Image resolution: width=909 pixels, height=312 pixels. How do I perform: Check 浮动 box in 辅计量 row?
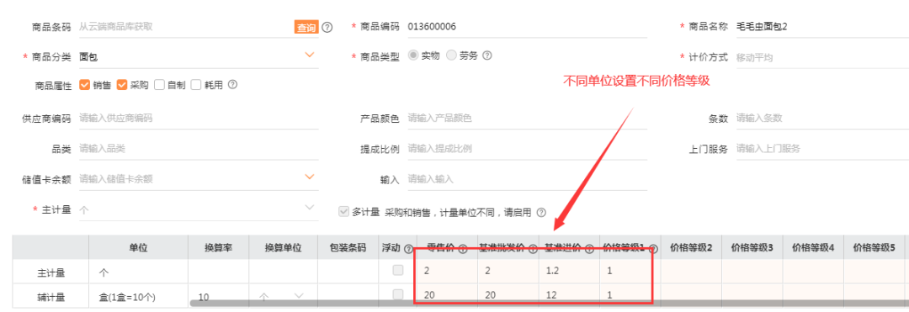[x=397, y=294]
